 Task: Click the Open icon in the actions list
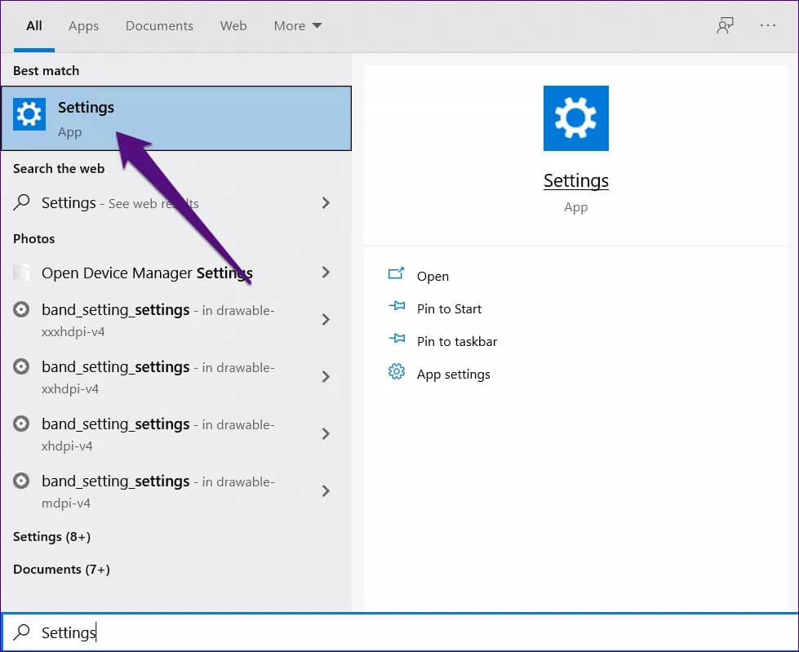pyautogui.click(x=396, y=274)
